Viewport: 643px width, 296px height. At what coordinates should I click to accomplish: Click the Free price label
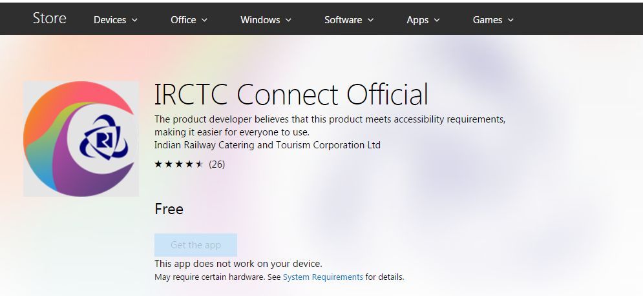(x=169, y=209)
